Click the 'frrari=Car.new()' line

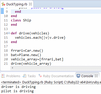tap(27, 51)
